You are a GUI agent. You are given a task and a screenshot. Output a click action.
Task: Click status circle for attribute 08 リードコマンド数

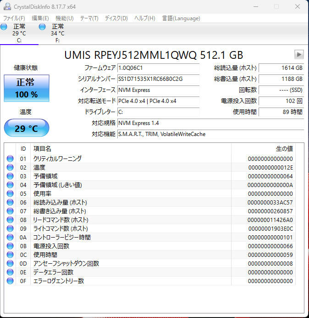10,220
